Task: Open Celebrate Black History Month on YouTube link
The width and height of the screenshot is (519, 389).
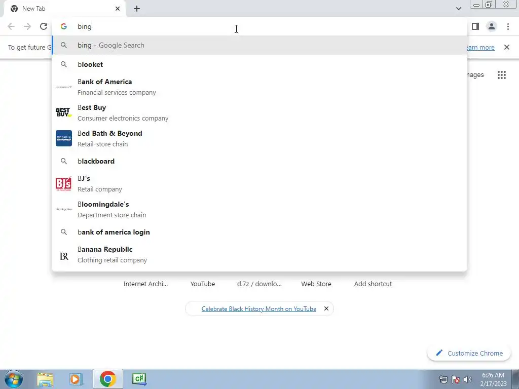Action: click(x=259, y=309)
